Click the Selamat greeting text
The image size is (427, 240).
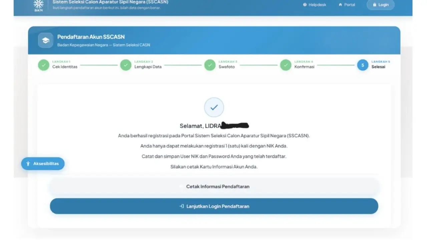(x=214, y=126)
